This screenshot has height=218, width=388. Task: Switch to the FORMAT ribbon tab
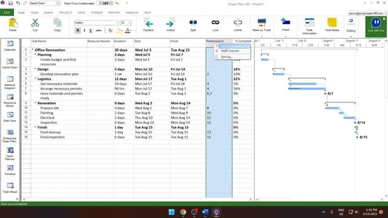point(96,13)
